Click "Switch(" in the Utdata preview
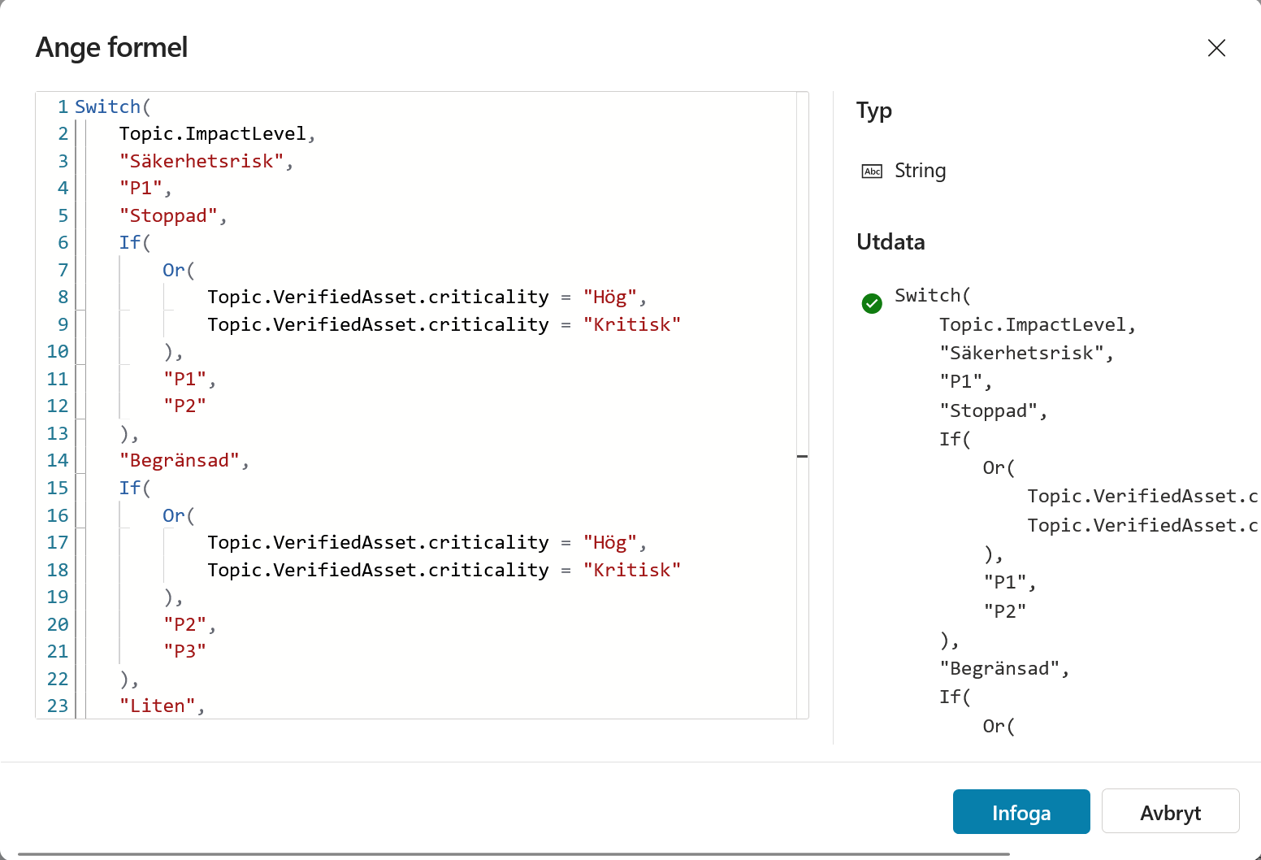Viewport: 1261px width, 860px height. point(933,296)
